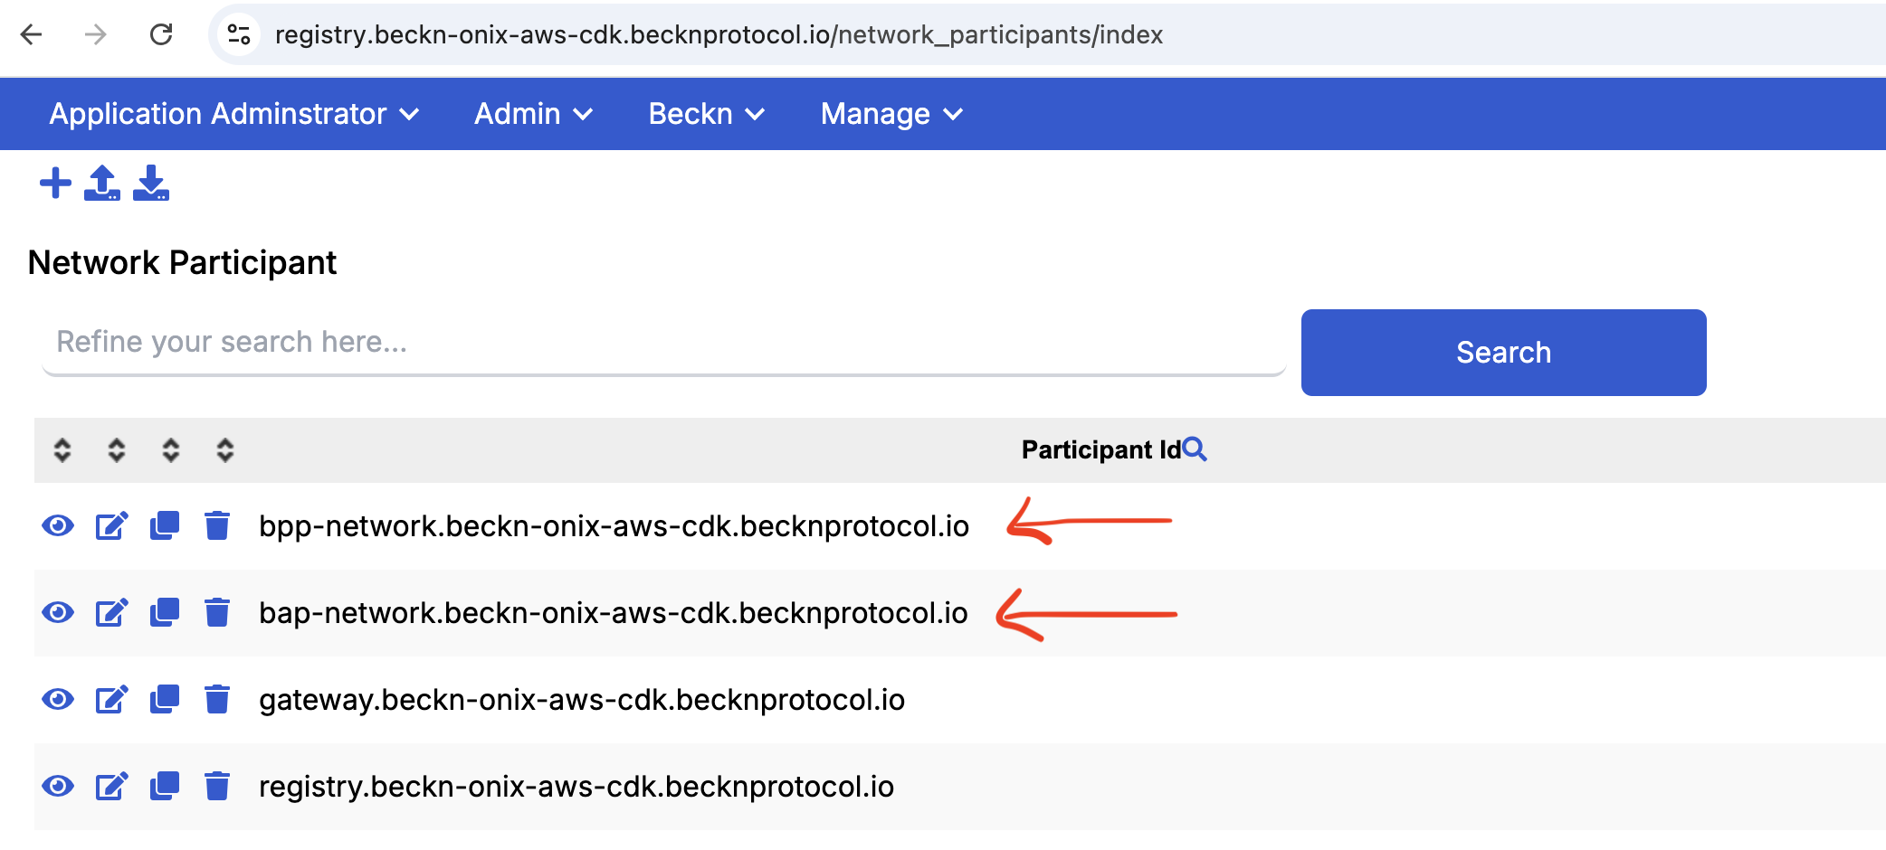Click the Refine your search input field
1886x850 pixels.
[663, 343]
